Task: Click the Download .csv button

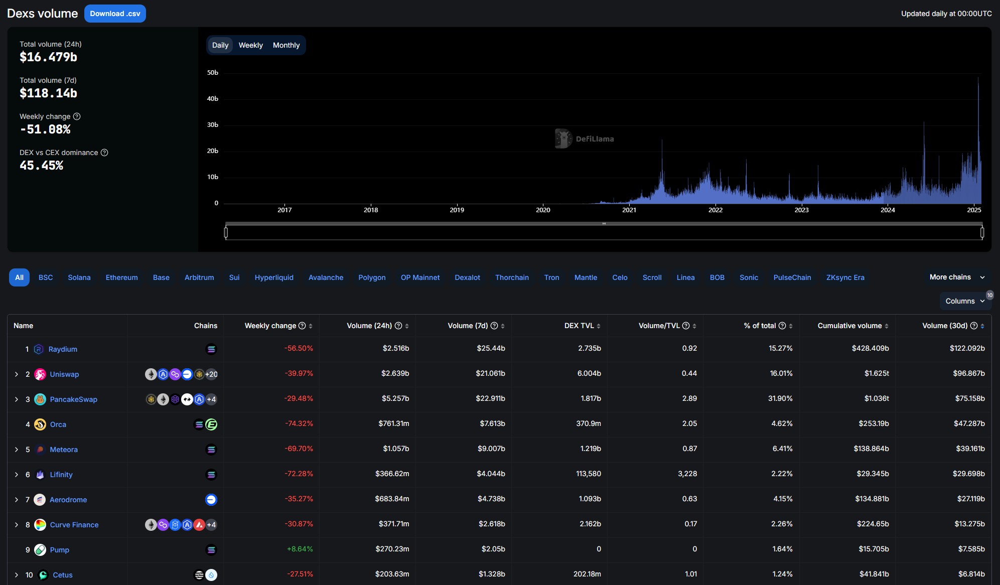Action: pyautogui.click(x=115, y=14)
